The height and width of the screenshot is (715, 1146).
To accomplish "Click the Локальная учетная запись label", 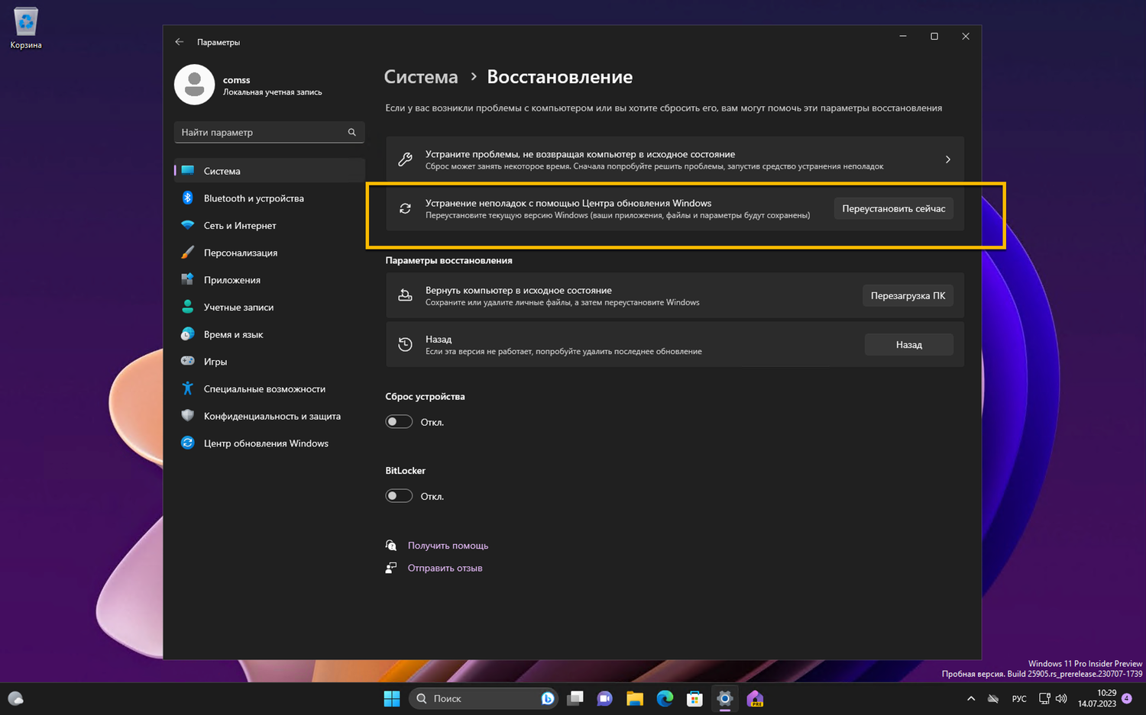I will point(272,92).
